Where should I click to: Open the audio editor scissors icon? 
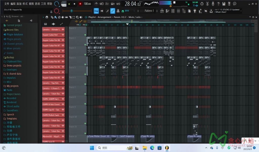click(207, 4)
